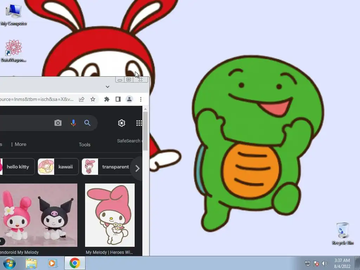360x270 pixels.
Task: Click the Chrome address bar URL
Action: click(37, 99)
